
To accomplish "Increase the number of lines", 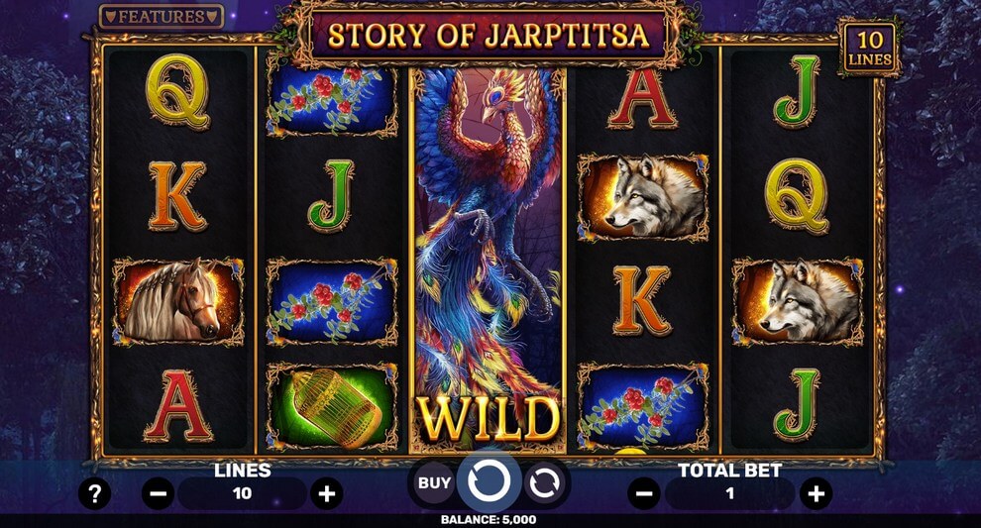I will click(327, 494).
